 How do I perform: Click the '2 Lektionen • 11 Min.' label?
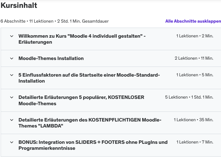click(194, 58)
